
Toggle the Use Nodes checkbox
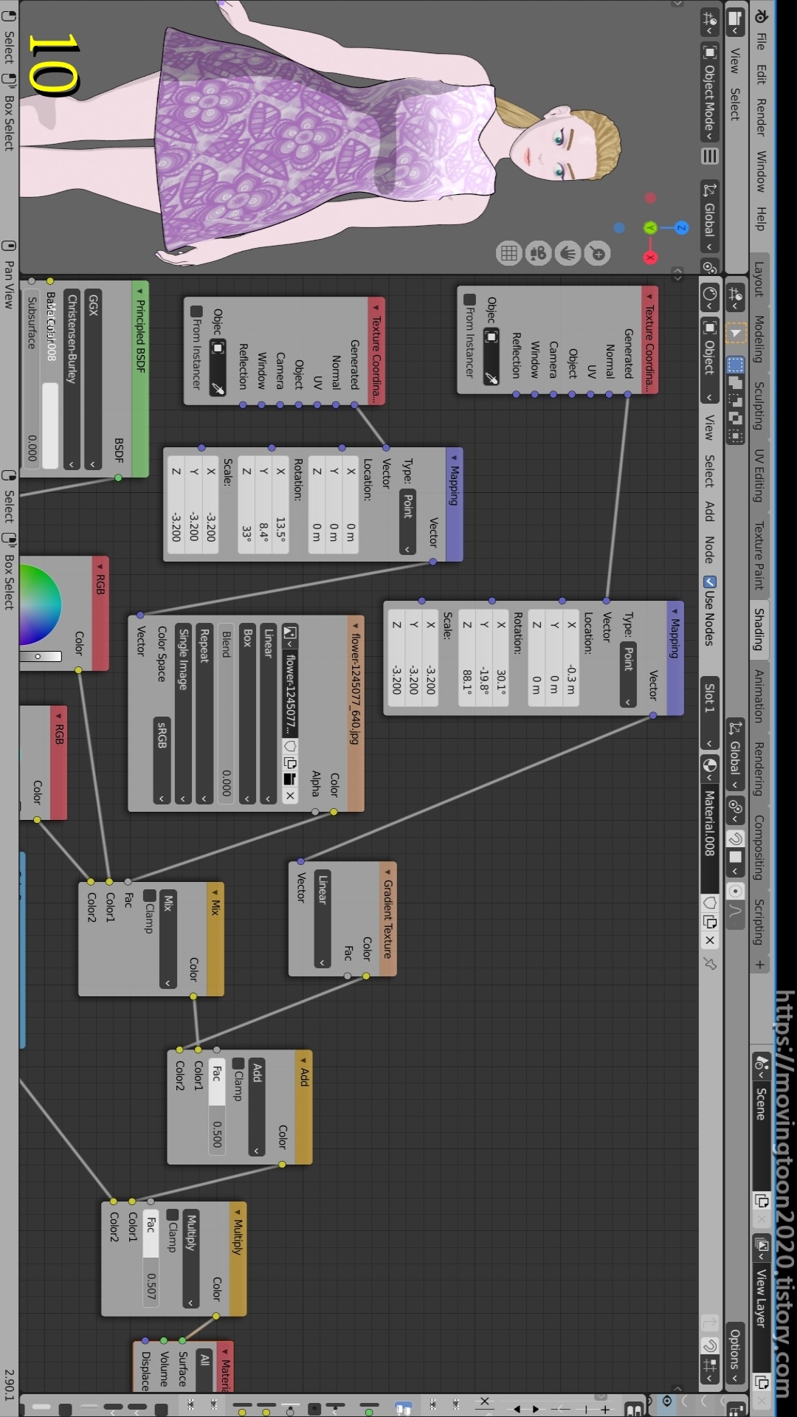click(x=710, y=582)
